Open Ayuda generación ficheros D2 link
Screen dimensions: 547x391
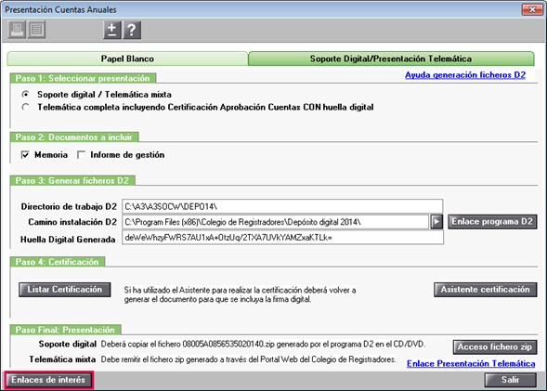coord(465,75)
